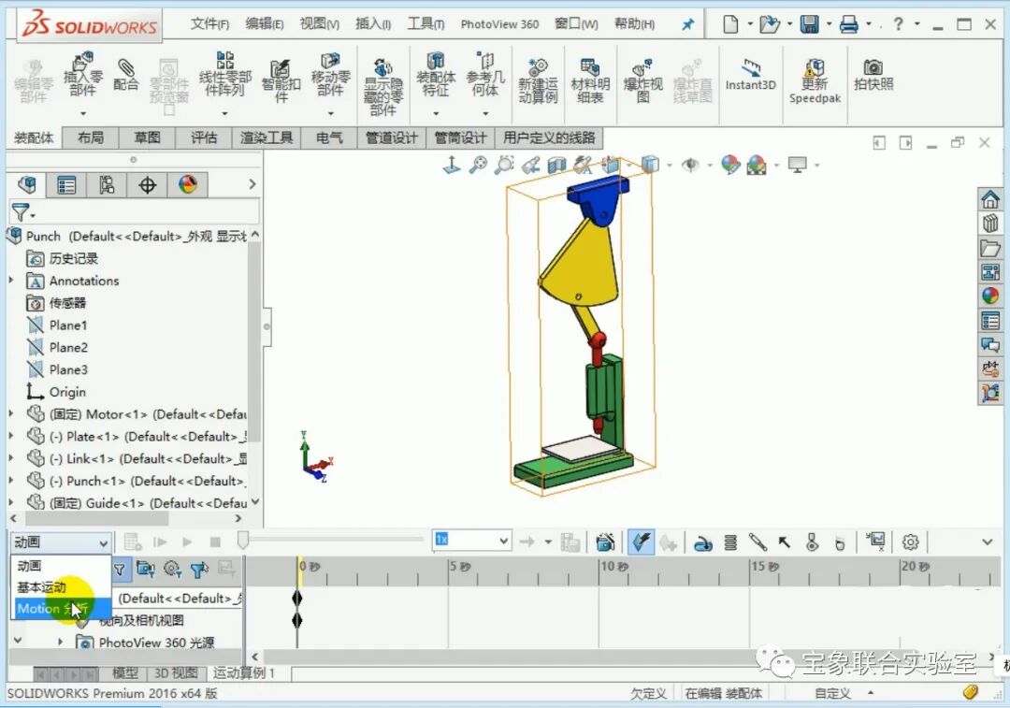Switch to the 评估 ribbon tab
Image resolution: width=1010 pixels, height=708 pixels.
click(204, 137)
